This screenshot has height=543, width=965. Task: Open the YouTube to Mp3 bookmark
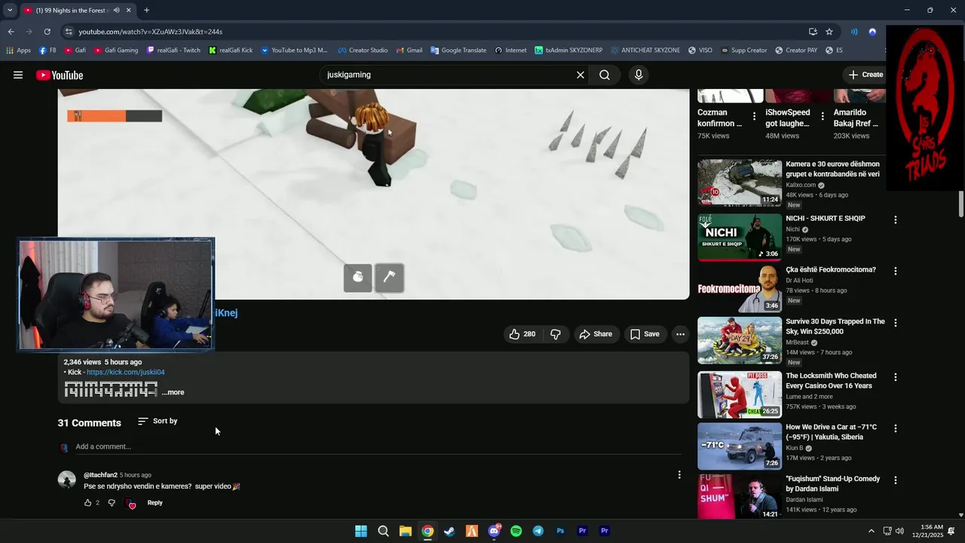click(x=294, y=51)
